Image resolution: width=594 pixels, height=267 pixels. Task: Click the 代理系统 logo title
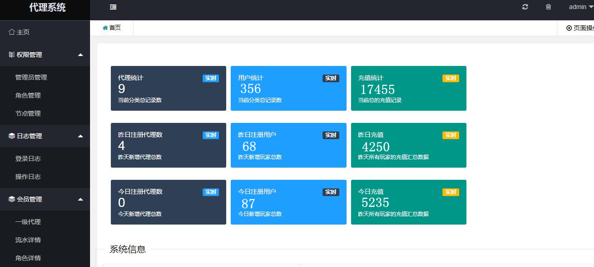coord(48,7)
